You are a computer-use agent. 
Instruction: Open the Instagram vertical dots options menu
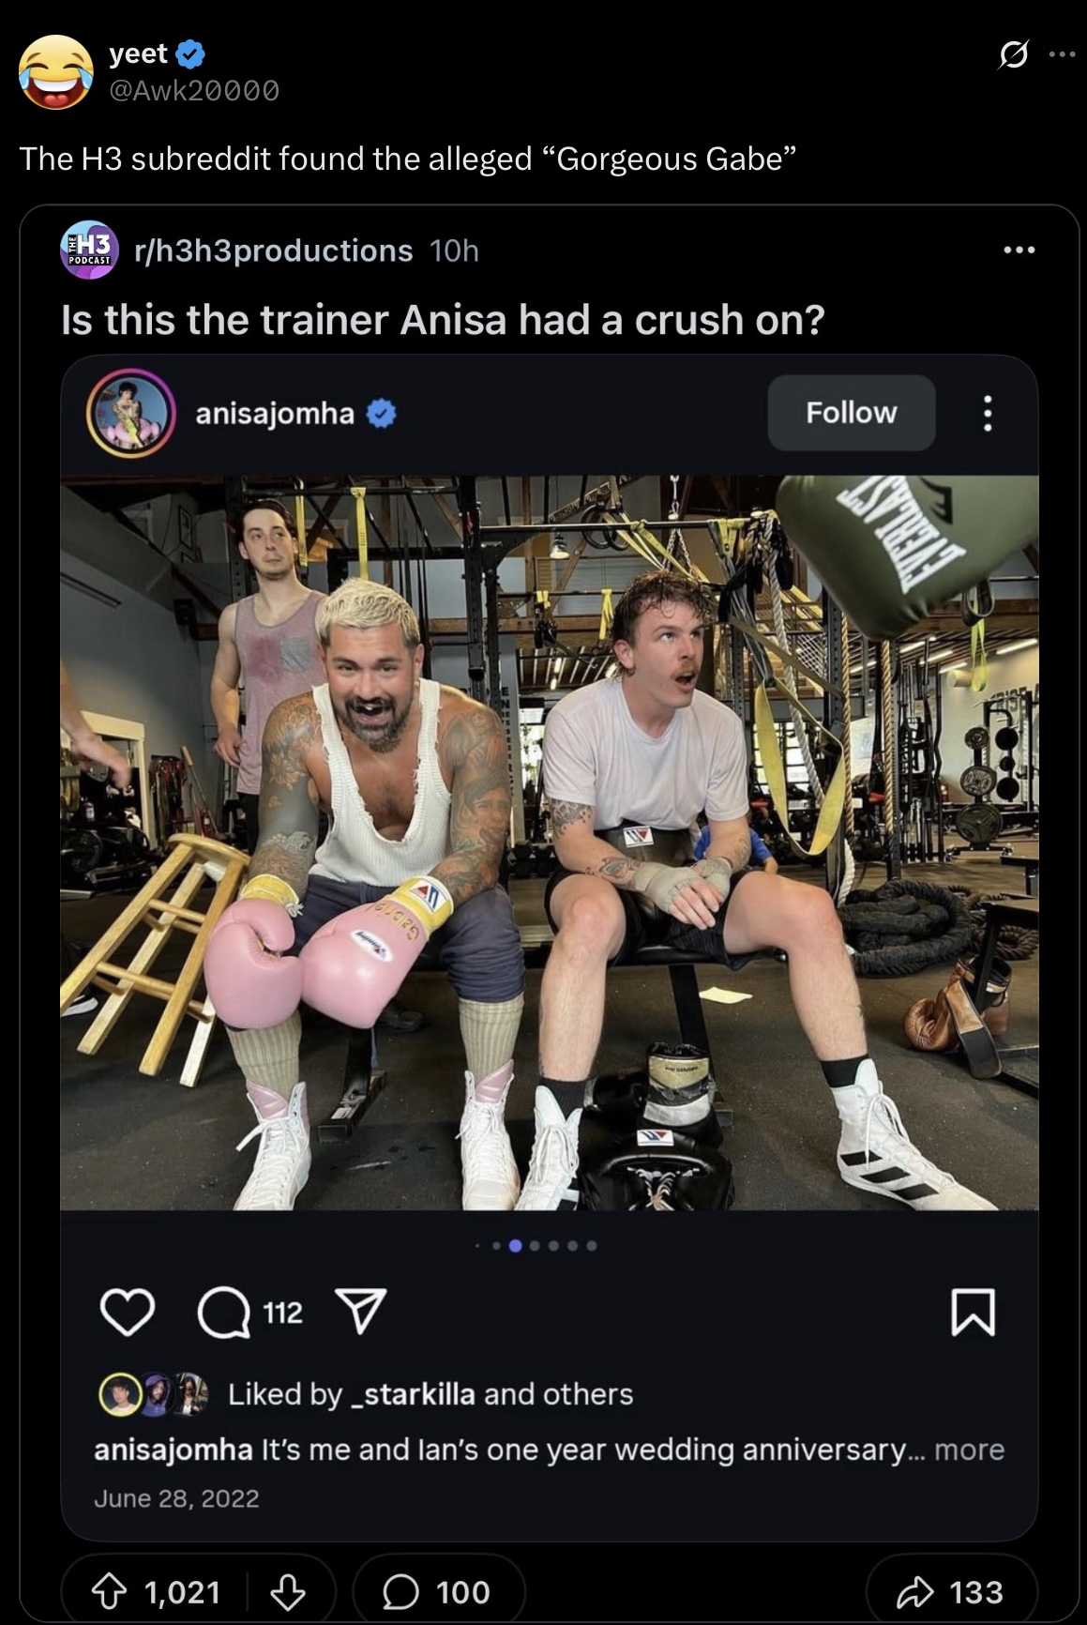987,413
